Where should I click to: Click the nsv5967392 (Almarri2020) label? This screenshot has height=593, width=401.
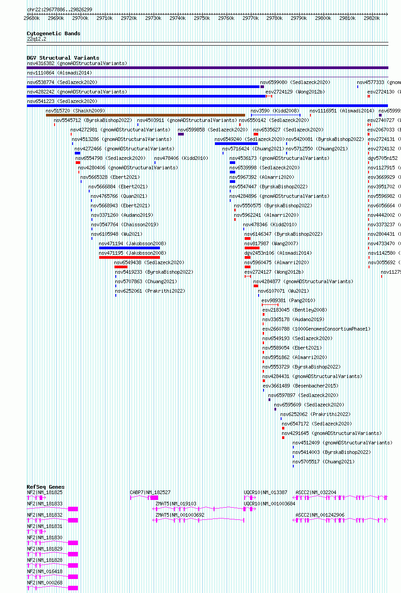tap(262, 177)
